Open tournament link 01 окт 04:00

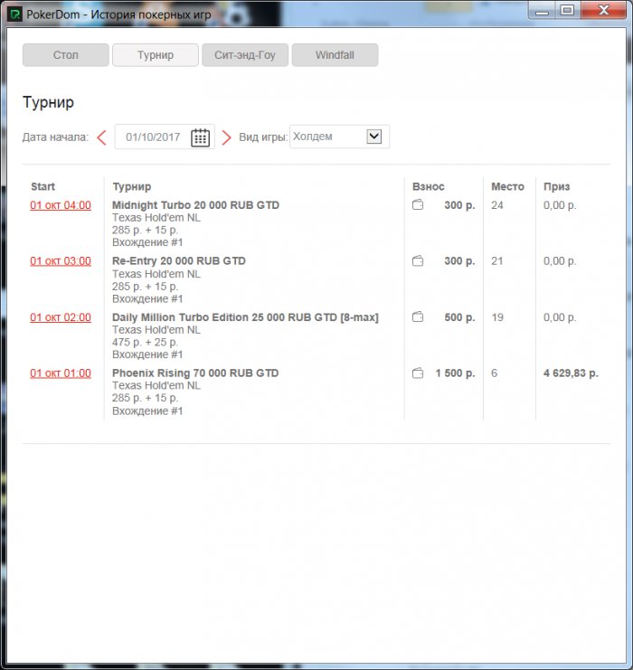click(x=61, y=205)
